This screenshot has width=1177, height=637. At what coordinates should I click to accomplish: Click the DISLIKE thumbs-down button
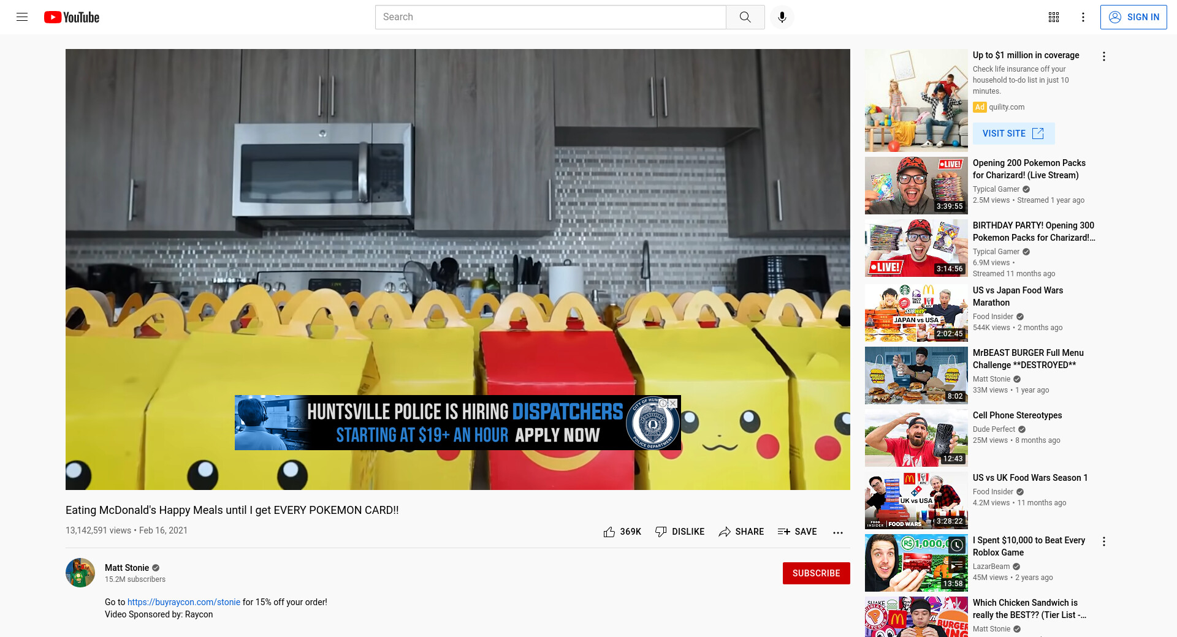(680, 532)
